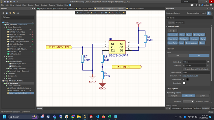Toggle the Sheet Border checkbox
The height and width of the screenshot is (120, 214).
(184, 79)
